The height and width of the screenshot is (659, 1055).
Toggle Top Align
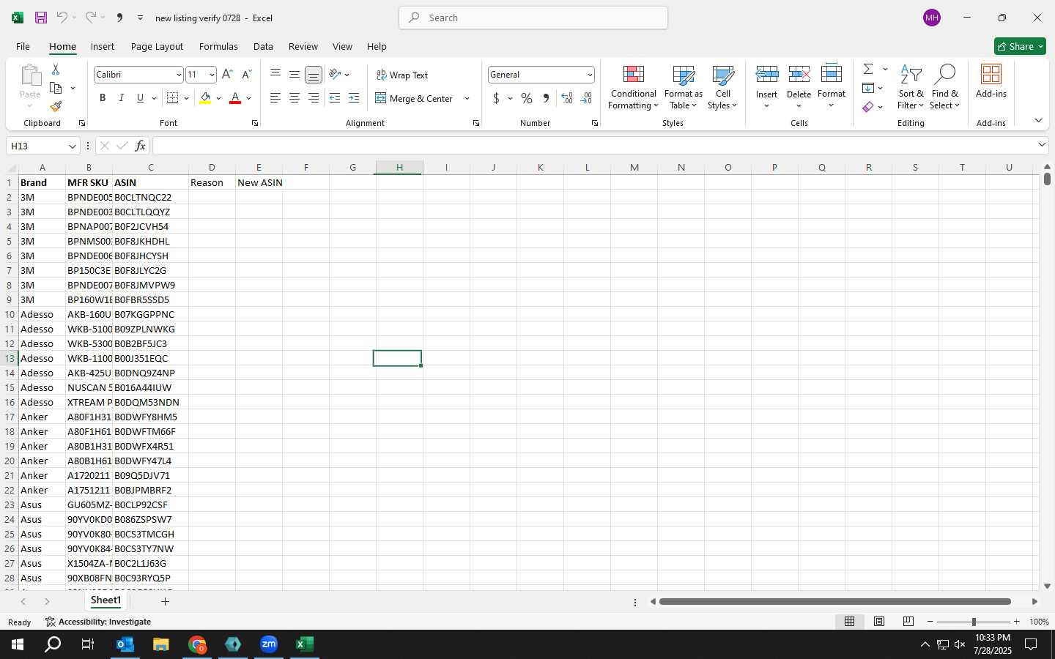(x=275, y=75)
